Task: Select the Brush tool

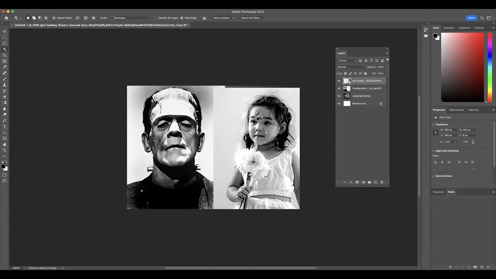Action: pyautogui.click(x=5, y=79)
